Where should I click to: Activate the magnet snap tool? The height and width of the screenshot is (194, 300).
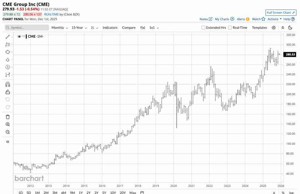click(x=8, y=84)
